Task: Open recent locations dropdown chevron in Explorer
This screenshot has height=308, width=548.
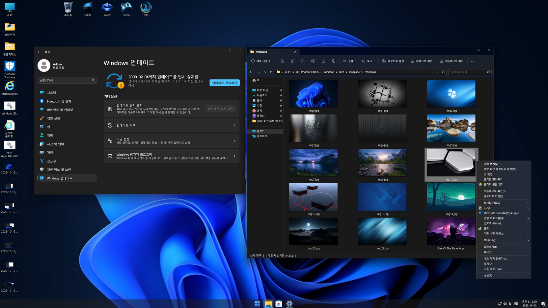Action: [265, 72]
